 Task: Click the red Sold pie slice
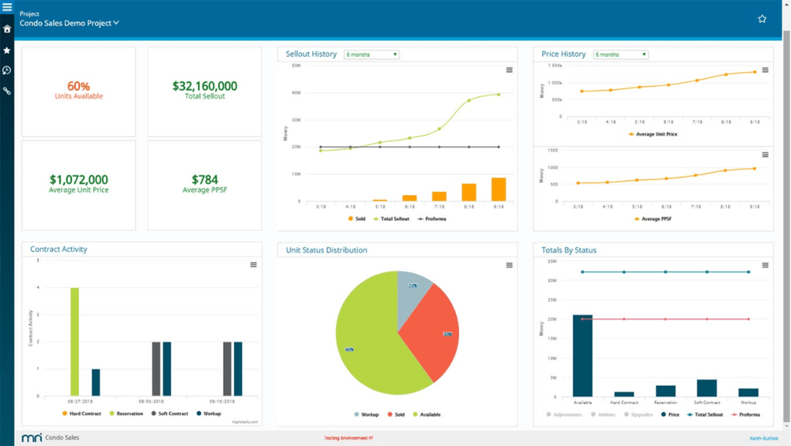pos(431,333)
